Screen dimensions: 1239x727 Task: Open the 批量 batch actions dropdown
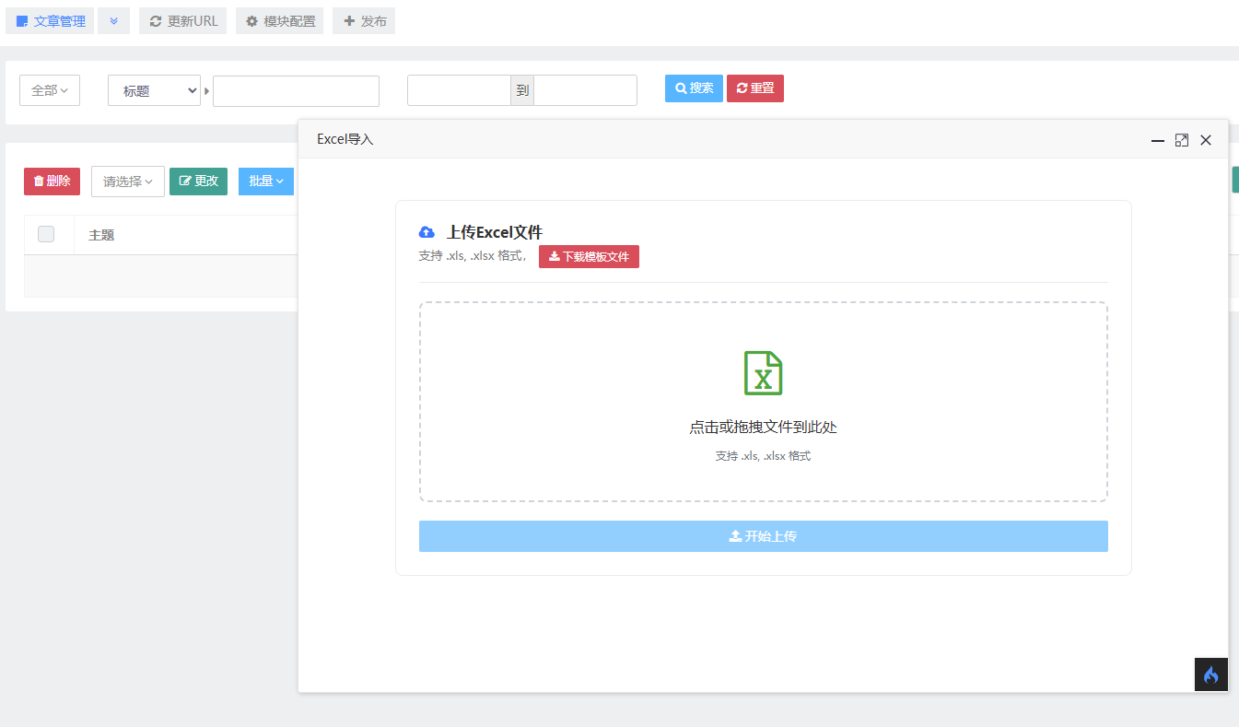tap(266, 182)
